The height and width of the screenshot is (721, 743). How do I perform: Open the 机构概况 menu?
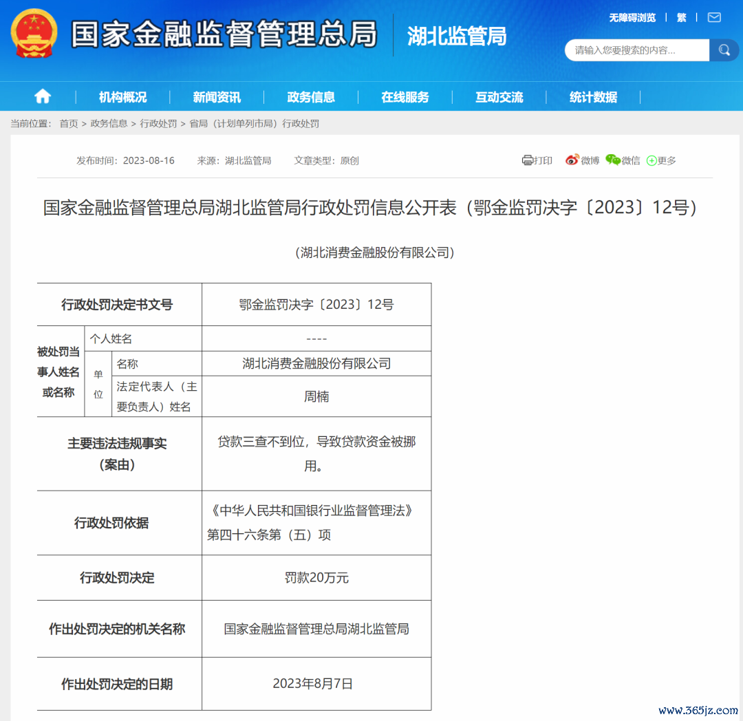[122, 97]
